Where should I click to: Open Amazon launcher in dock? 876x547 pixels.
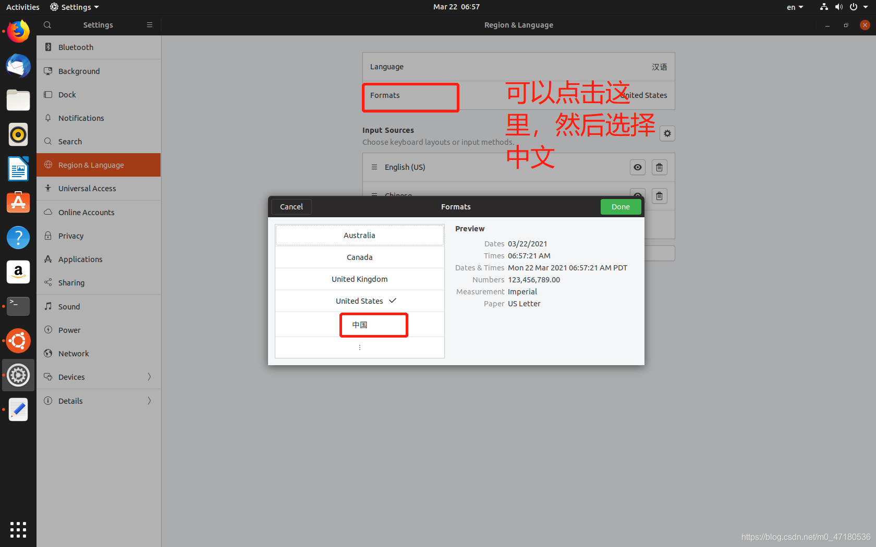[18, 272]
